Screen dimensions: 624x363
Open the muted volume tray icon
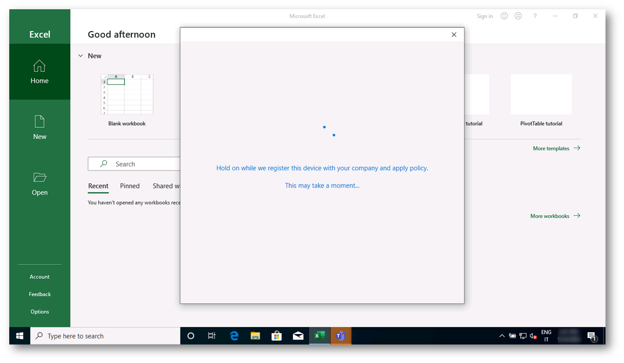coord(533,336)
